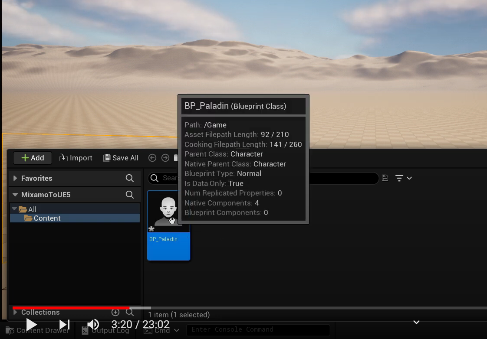Click the content browser search field

click(263, 178)
